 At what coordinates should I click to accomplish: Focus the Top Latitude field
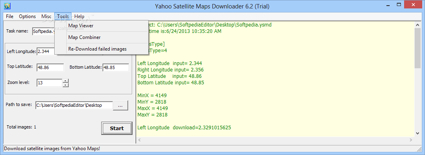pos(50,67)
